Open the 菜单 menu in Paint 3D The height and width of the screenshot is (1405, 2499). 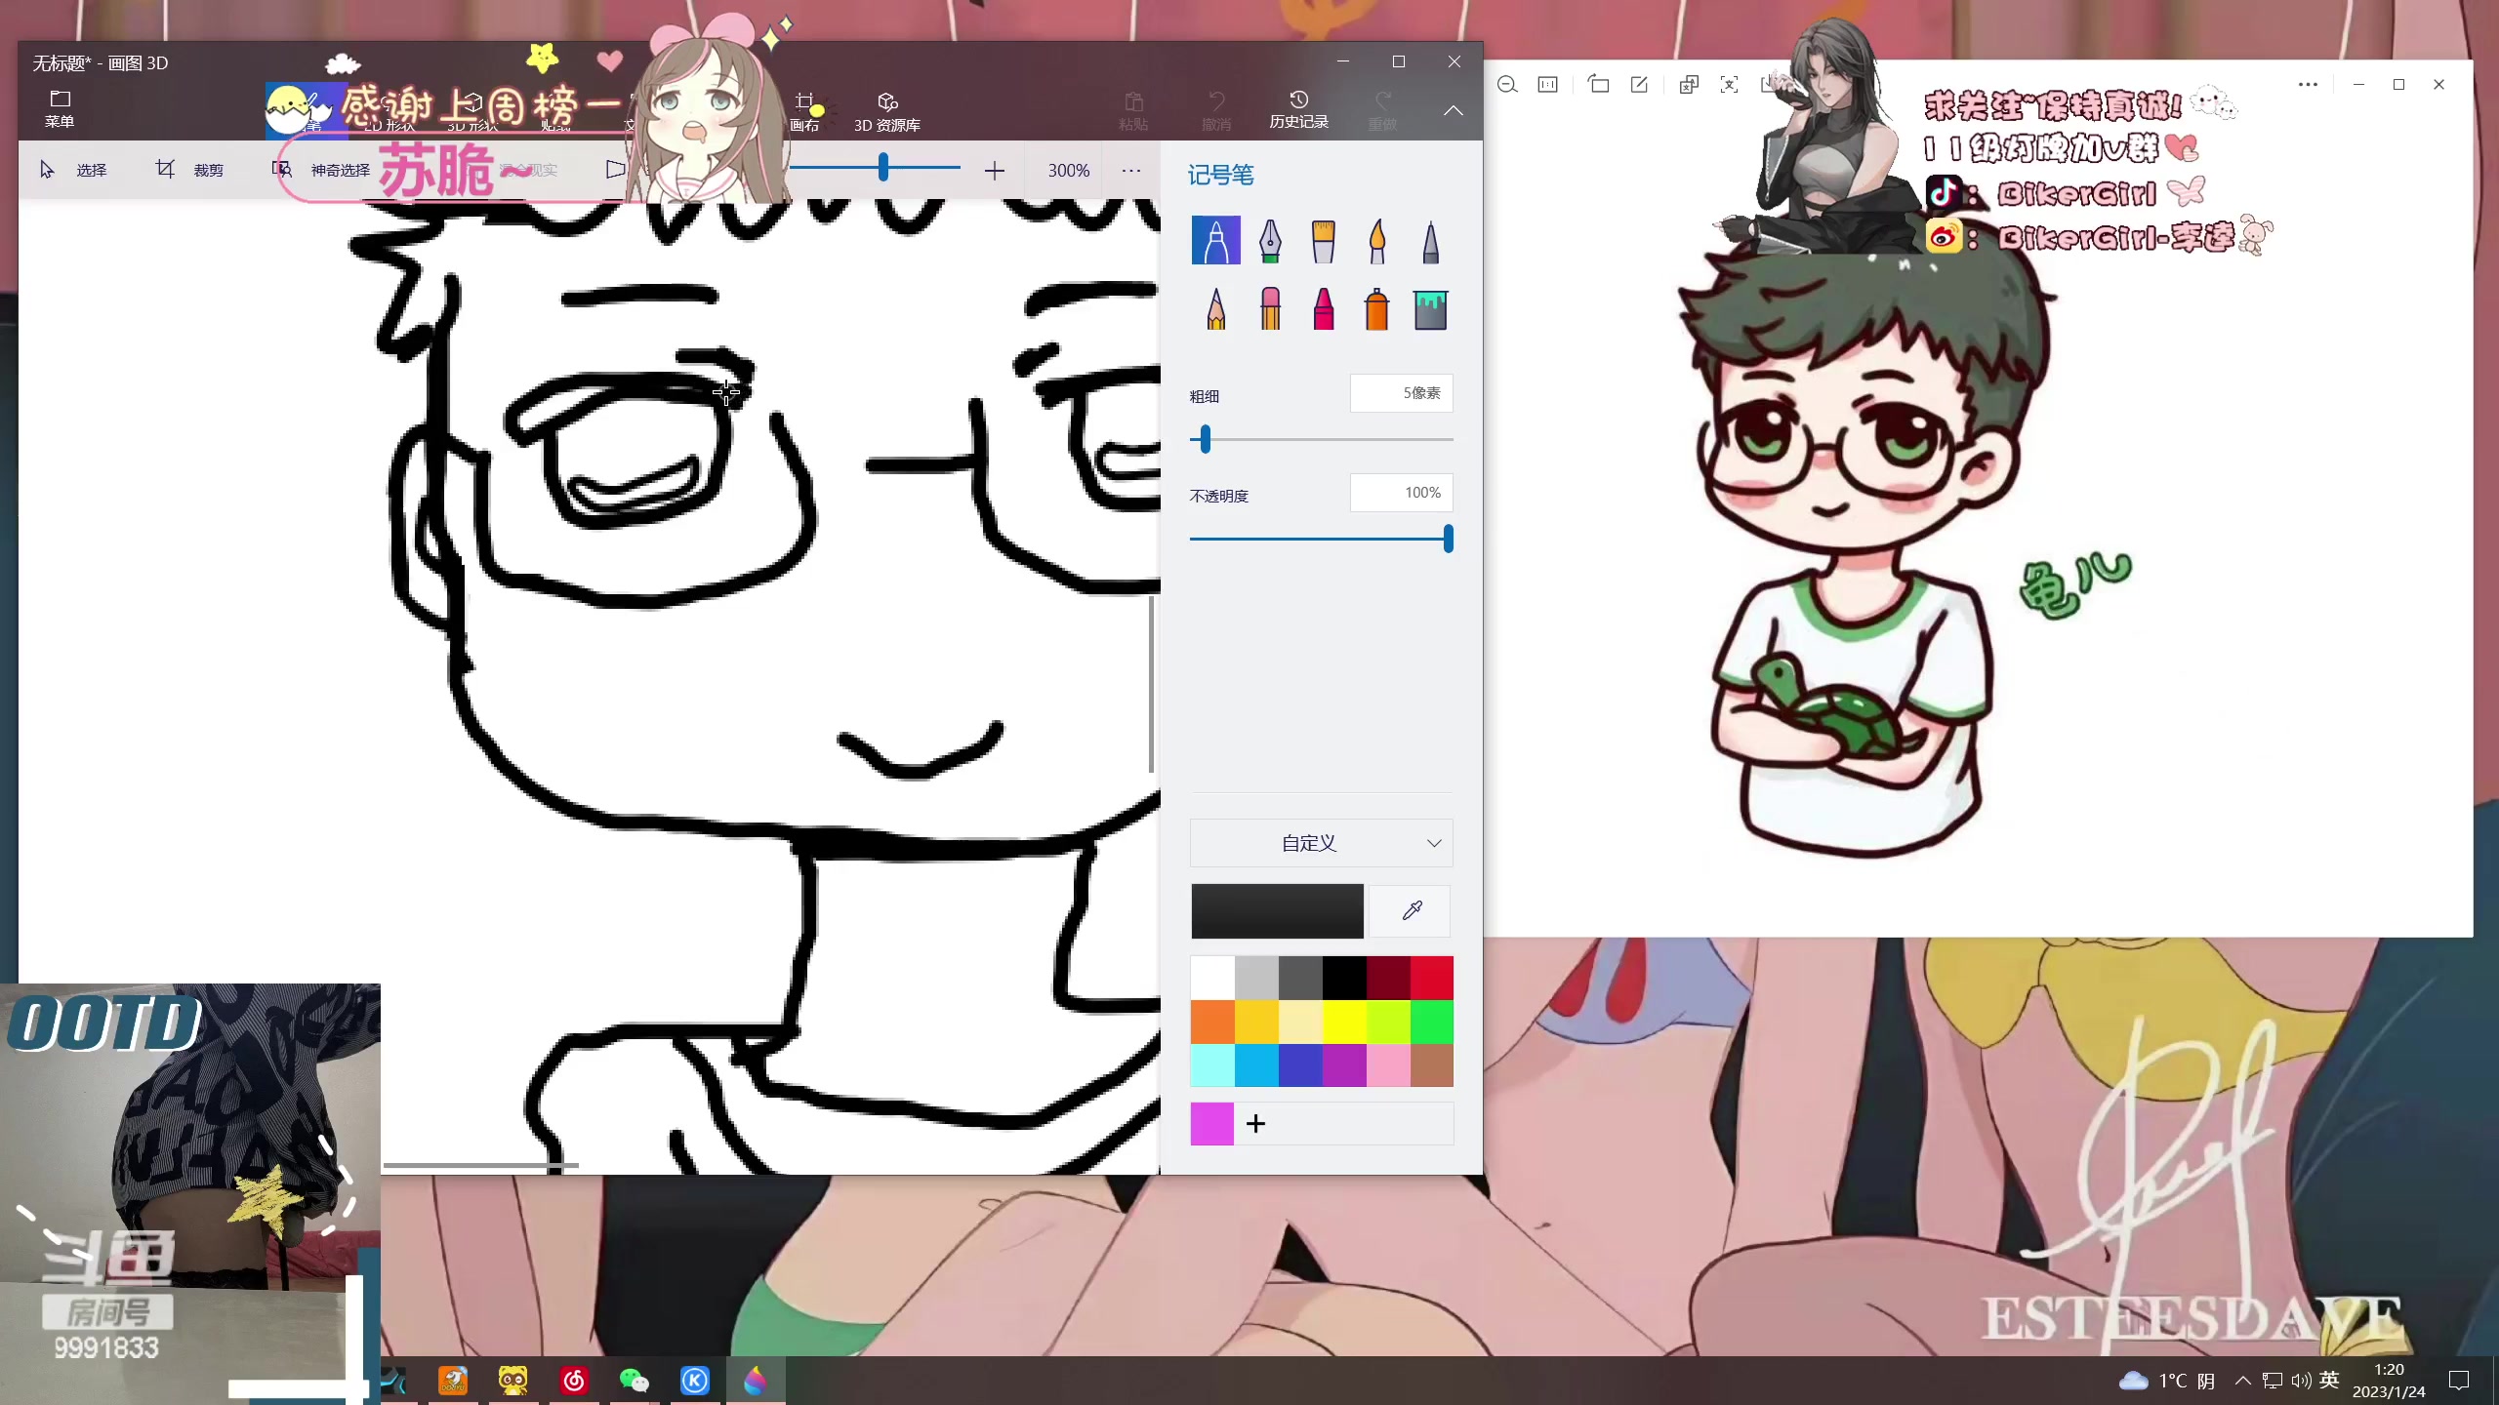click(60, 108)
